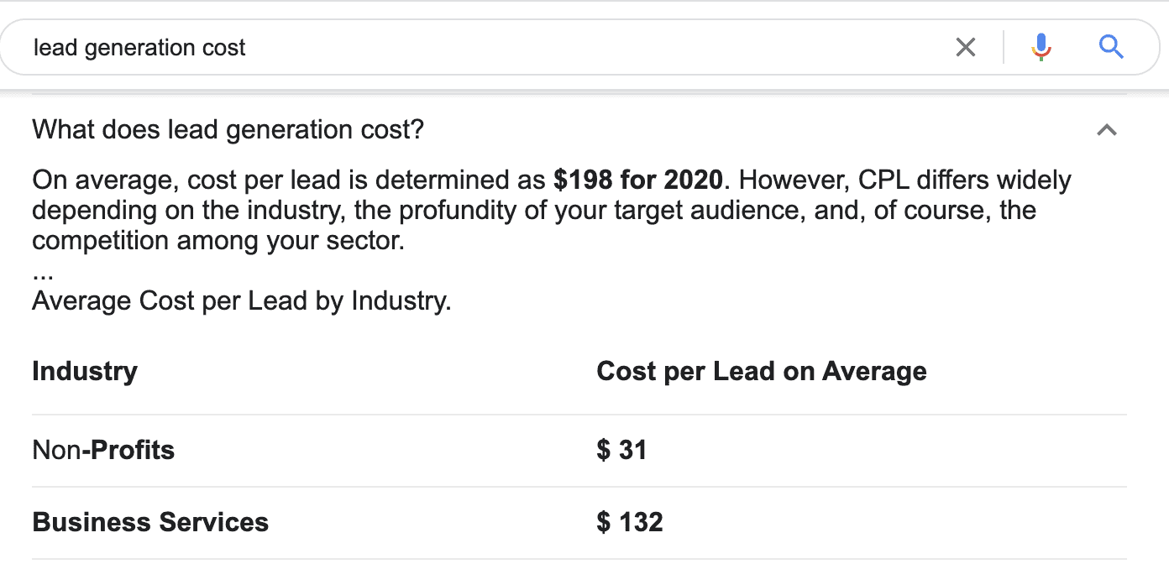Click the 'Cost per Lead on Average' header

(761, 370)
